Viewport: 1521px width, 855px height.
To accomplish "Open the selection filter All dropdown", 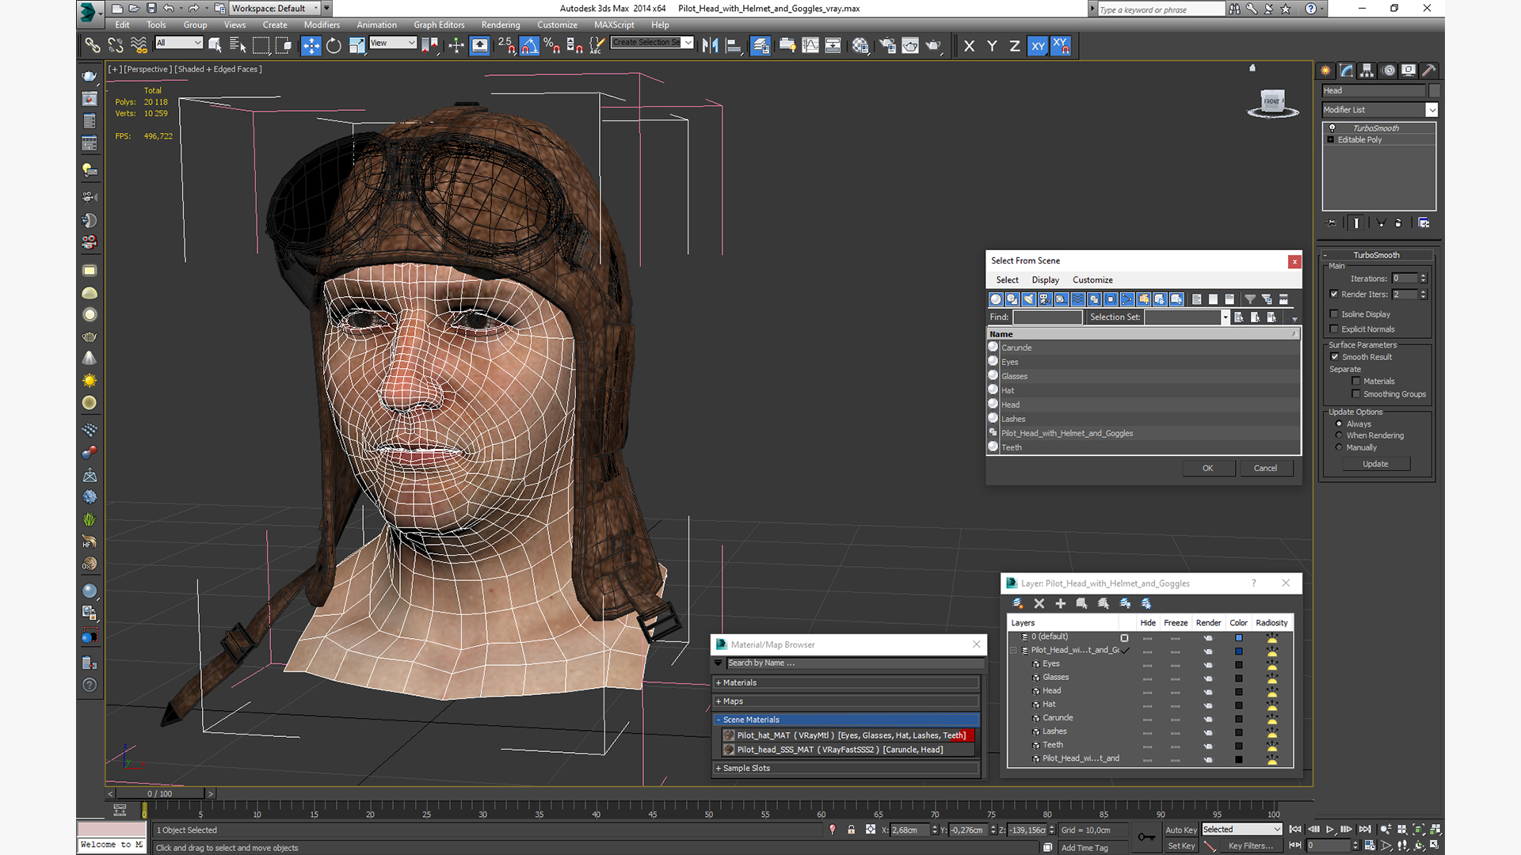I will coord(179,43).
